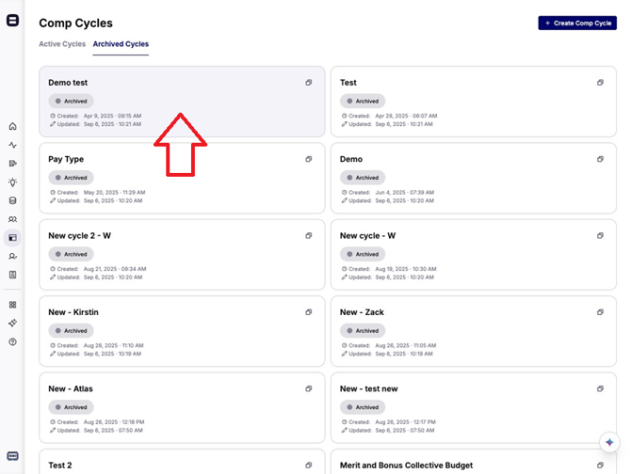
Task: Click the duplicate icon on New - Zack card
Action: [x=600, y=312]
